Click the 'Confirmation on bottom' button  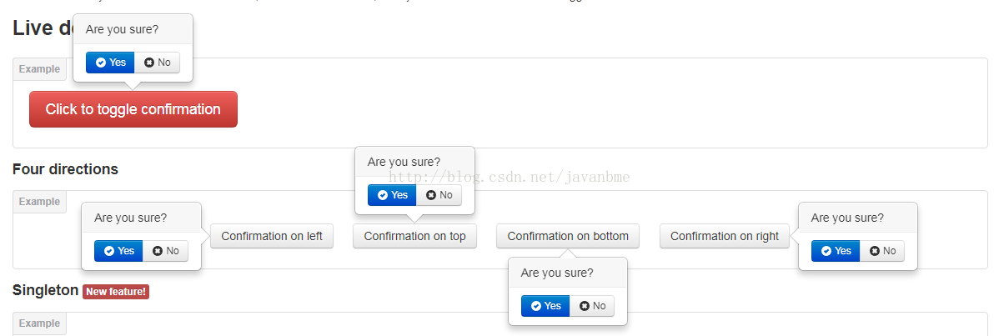pyautogui.click(x=568, y=236)
